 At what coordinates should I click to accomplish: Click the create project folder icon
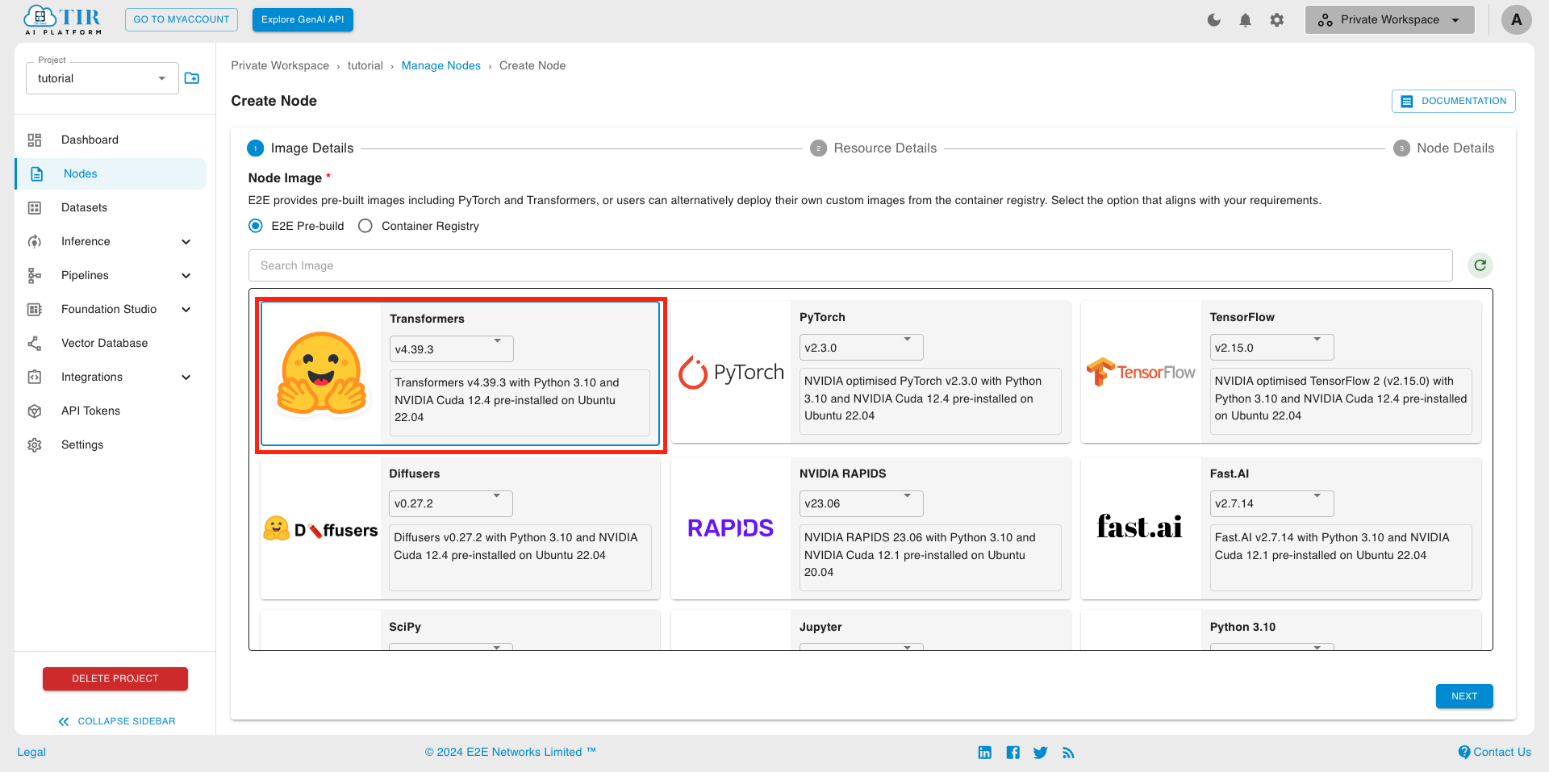(x=192, y=78)
